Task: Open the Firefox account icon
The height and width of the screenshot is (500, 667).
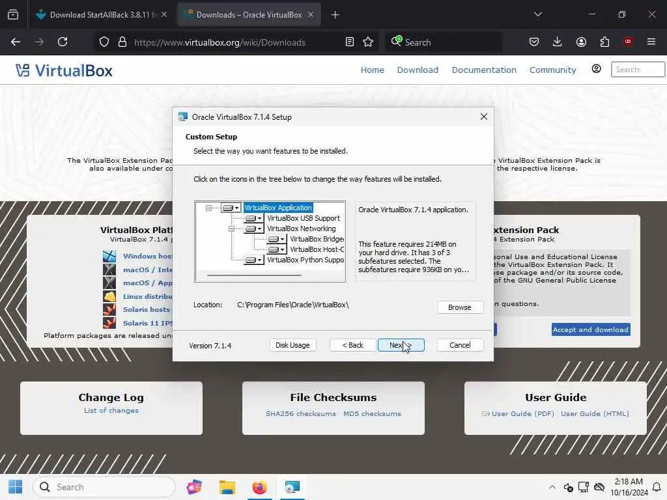Action: [581, 42]
